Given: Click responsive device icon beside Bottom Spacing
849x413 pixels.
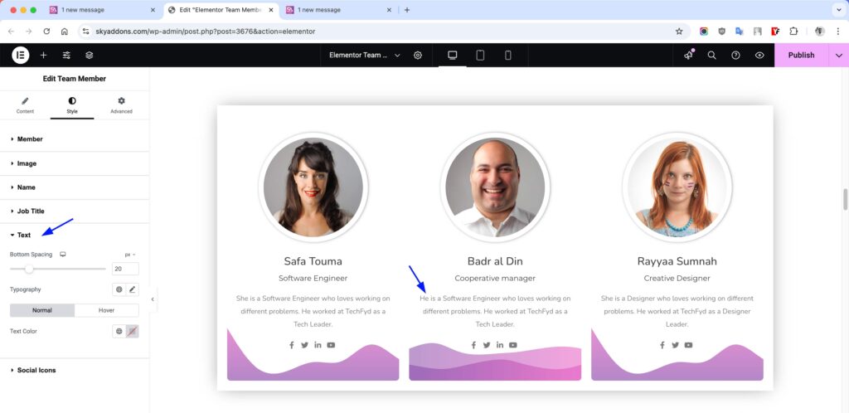Looking at the screenshot, I should (63, 255).
